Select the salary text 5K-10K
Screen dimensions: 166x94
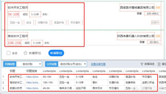[x=13, y=14]
